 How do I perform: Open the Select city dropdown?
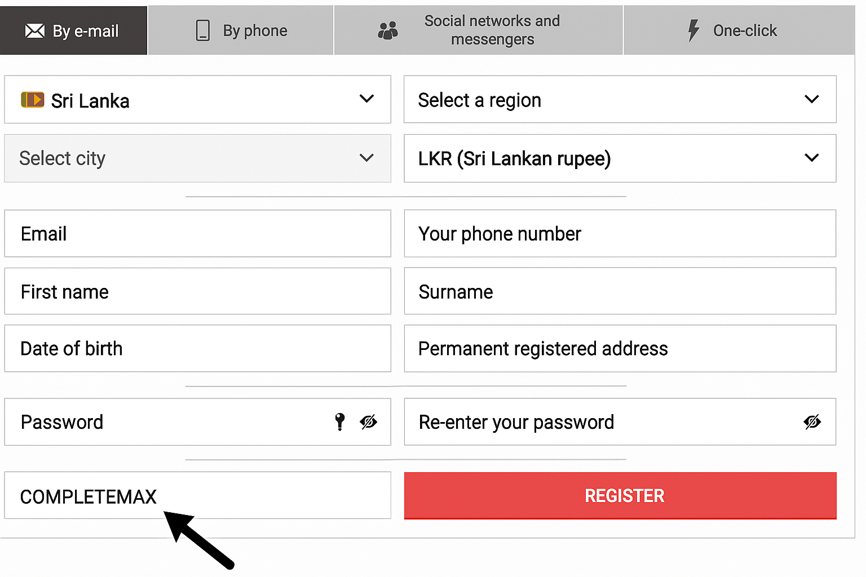(366, 158)
